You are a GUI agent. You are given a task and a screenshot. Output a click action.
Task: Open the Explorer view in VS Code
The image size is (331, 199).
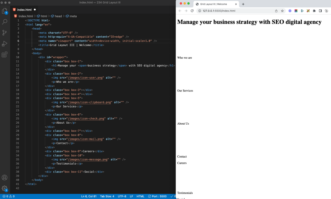(x=5, y=11)
